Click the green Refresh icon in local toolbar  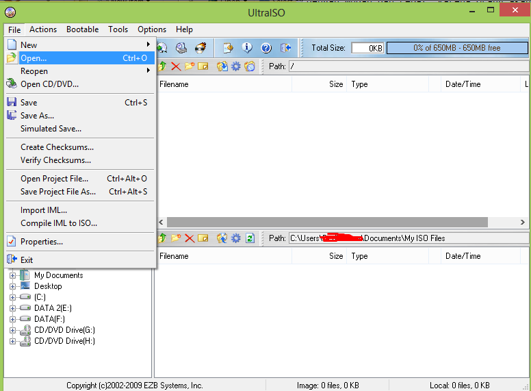pyautogui.click(x=250, y=238)
